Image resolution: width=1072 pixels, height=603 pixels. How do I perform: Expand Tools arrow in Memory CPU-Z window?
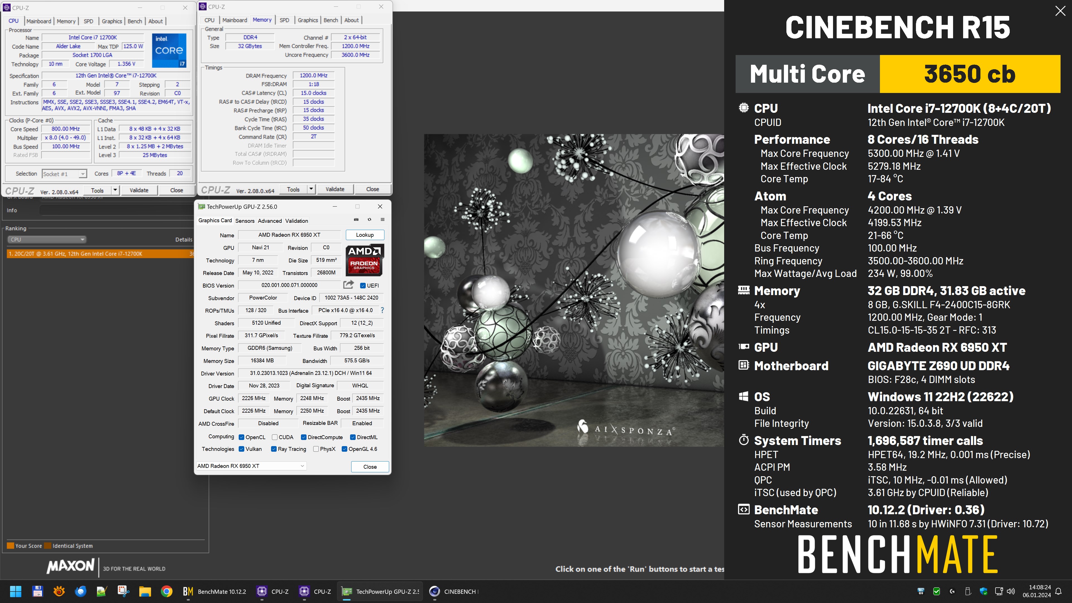point(311,189)
